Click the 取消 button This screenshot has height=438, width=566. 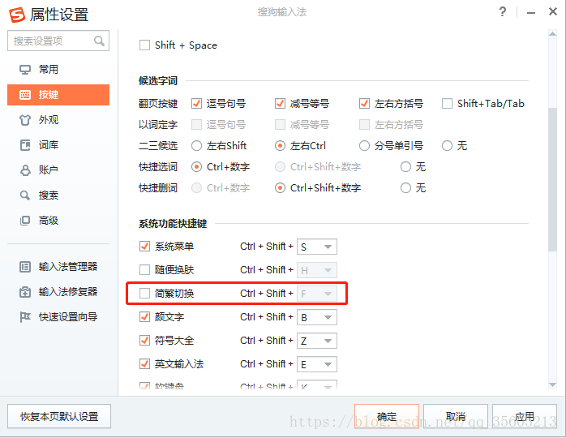456,416
